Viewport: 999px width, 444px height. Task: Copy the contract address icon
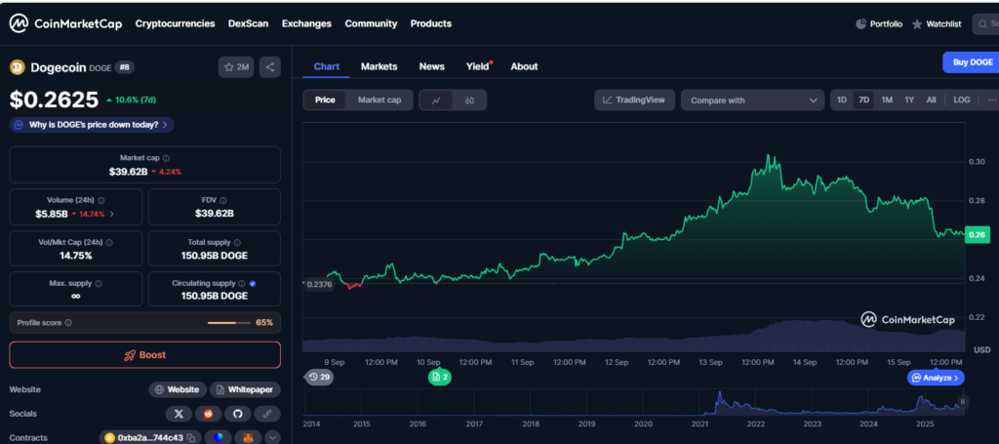pos(191,438)
